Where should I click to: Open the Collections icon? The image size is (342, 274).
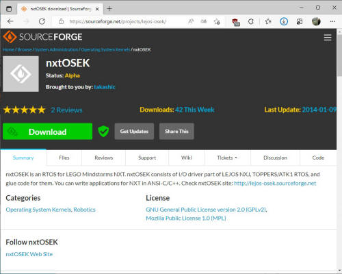[300, 22]
